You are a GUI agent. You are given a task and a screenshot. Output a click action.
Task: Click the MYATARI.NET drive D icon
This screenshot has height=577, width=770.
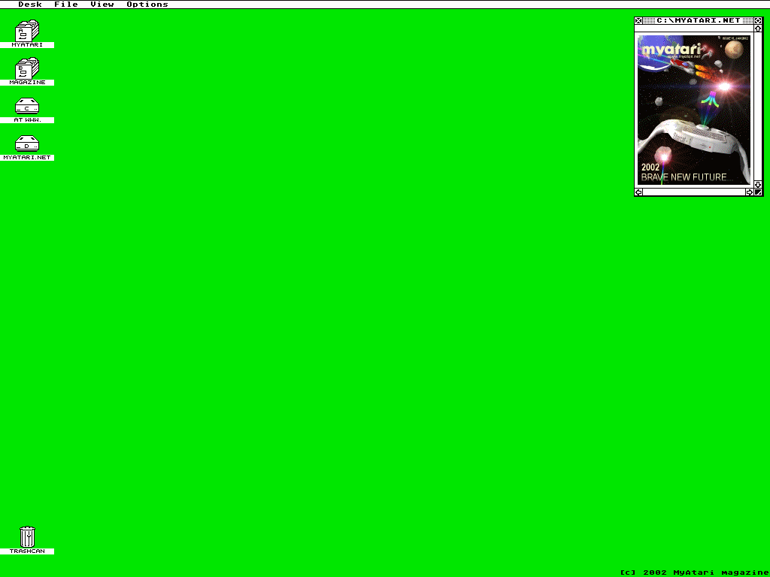point(27,143)
